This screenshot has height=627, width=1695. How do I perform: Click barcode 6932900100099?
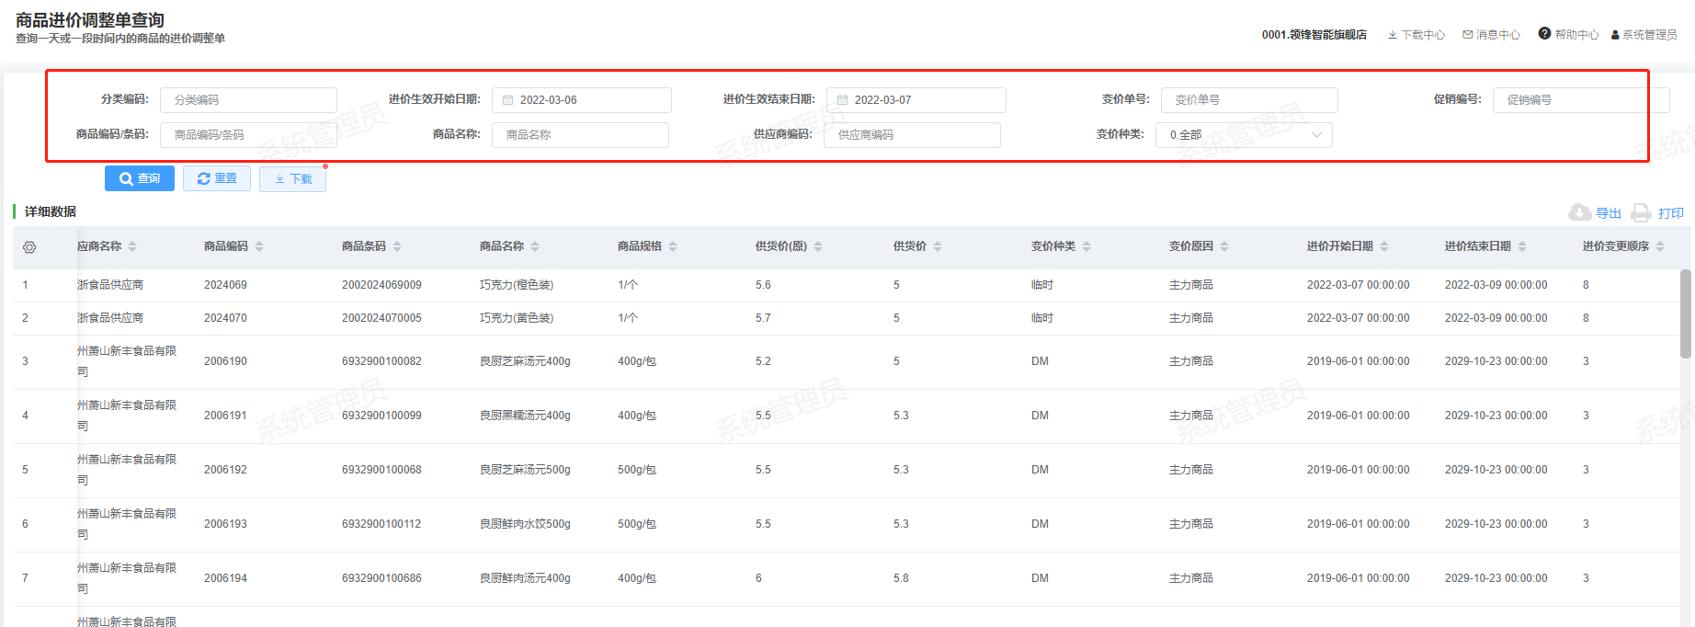[381, 416]
